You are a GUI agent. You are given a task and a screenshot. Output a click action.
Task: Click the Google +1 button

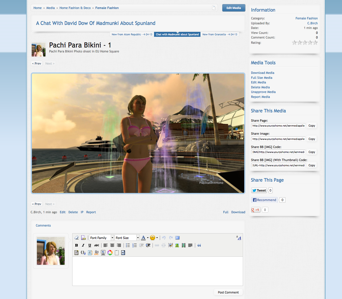256,210
